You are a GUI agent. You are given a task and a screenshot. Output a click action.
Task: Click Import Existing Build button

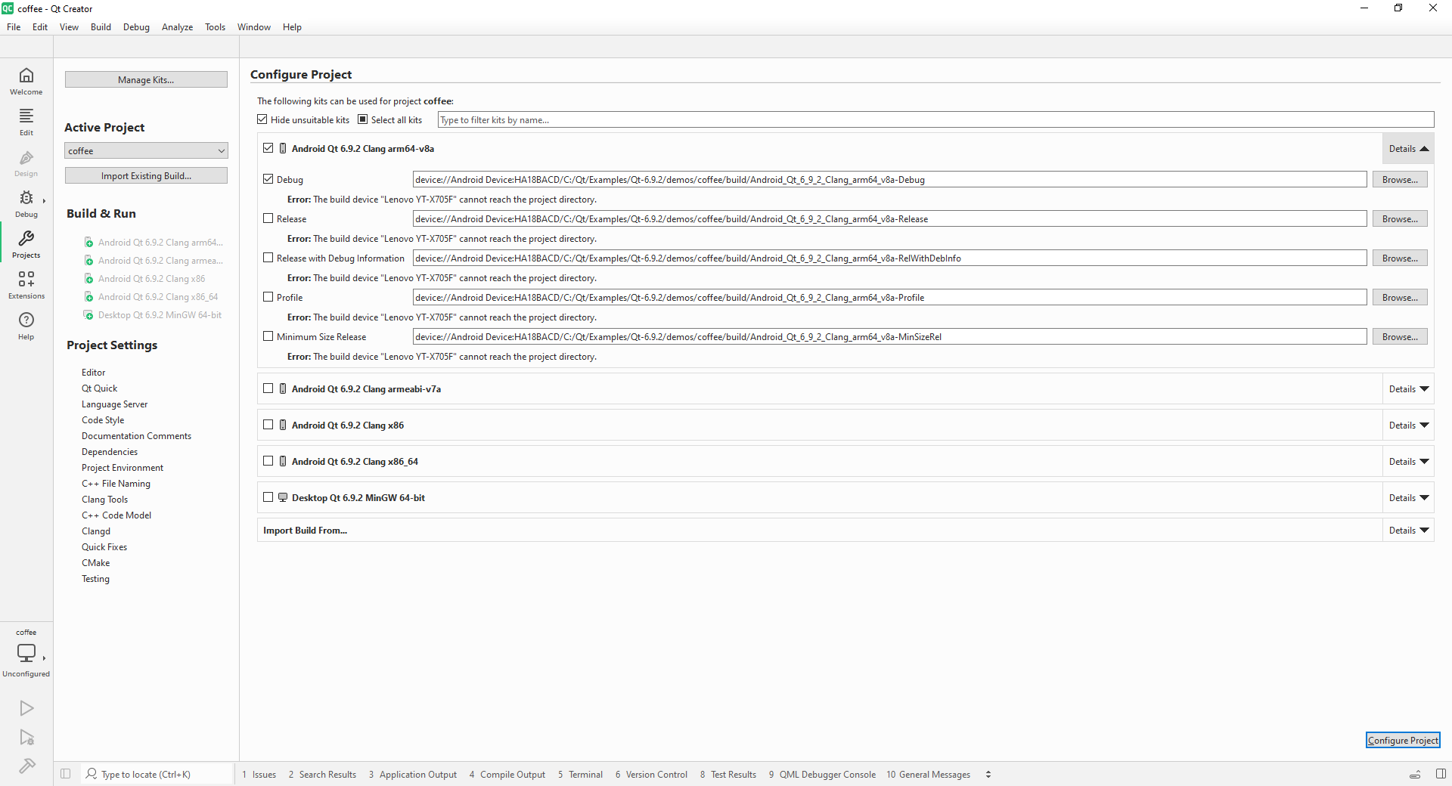pos(146,175)
